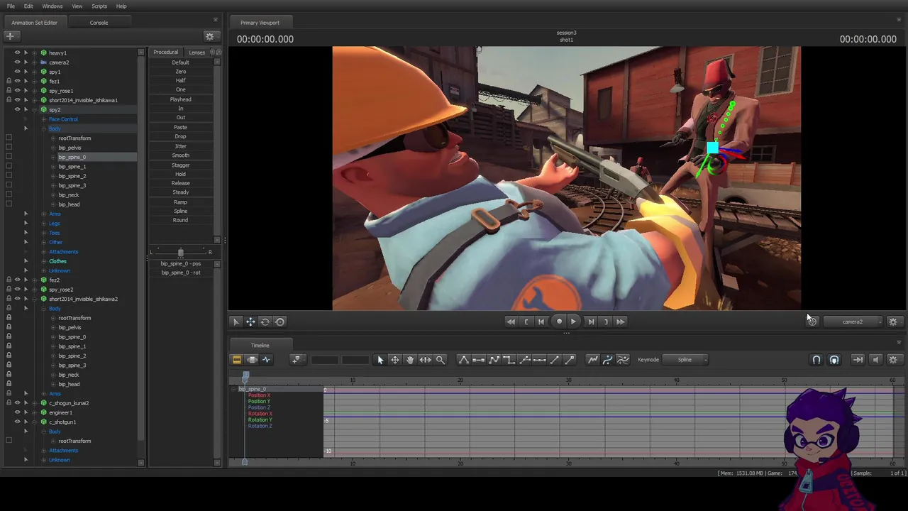Toggle the frame snap magnet icon
This screenshot has width=908, height=511.
(x=834, y=360)
